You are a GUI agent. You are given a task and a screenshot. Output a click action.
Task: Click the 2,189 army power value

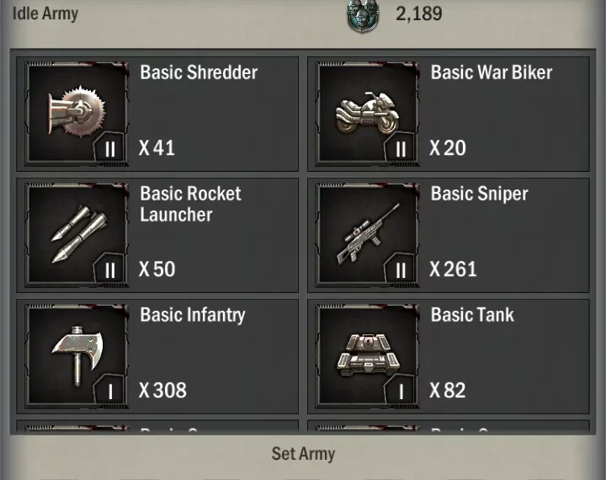(x=419, y=14)
